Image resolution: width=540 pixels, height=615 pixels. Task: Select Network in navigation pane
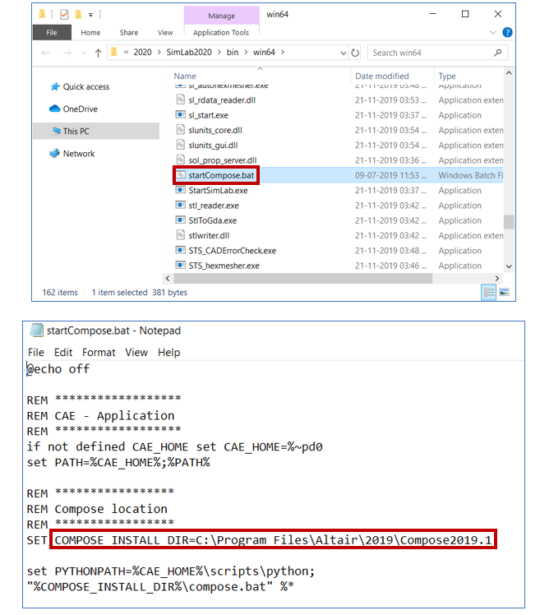[72, 154]
